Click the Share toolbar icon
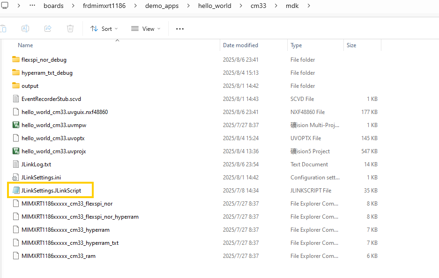The height and width of the screenshot is (278, 439). tap(48, 29)
